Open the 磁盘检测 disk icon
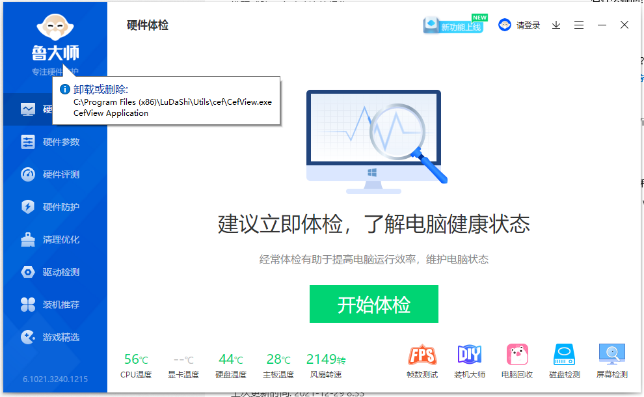This screenshot has height=397, width=644. click(x=565, y=354)
